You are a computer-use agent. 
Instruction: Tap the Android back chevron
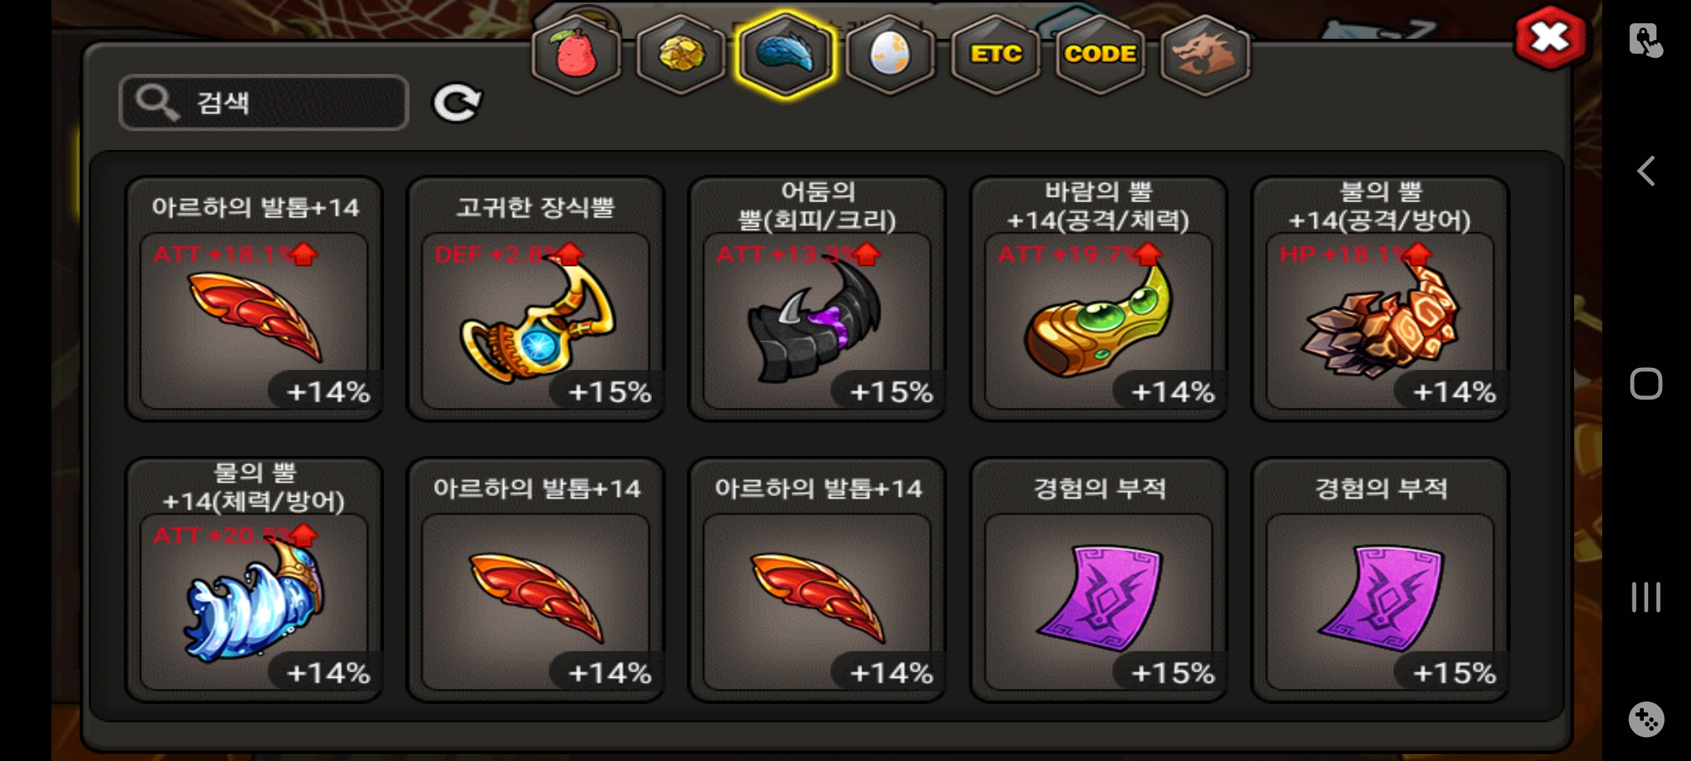(x=1646, y=171)
